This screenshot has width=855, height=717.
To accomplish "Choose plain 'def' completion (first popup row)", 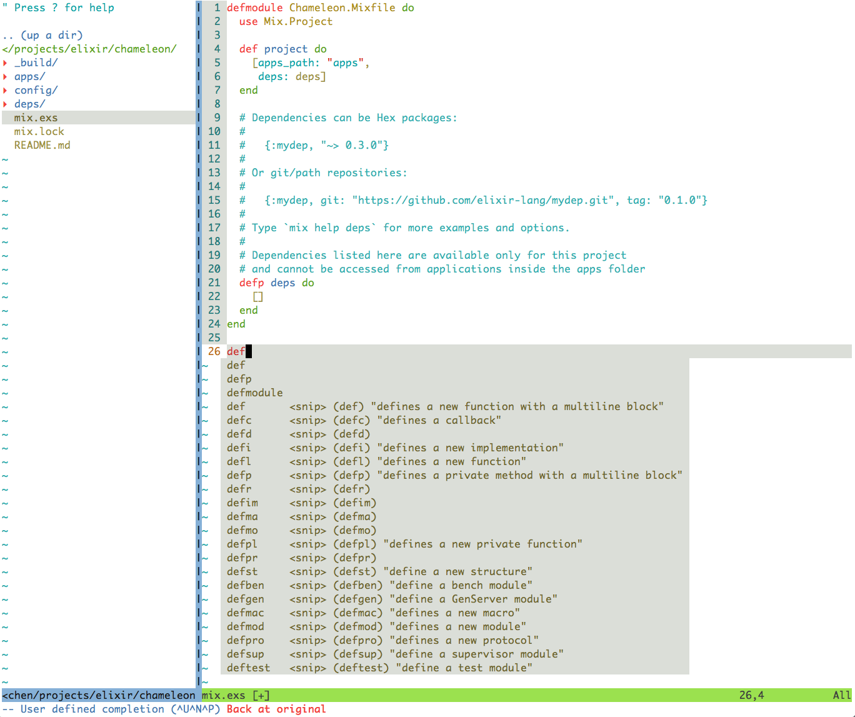I will coord(455,365).
